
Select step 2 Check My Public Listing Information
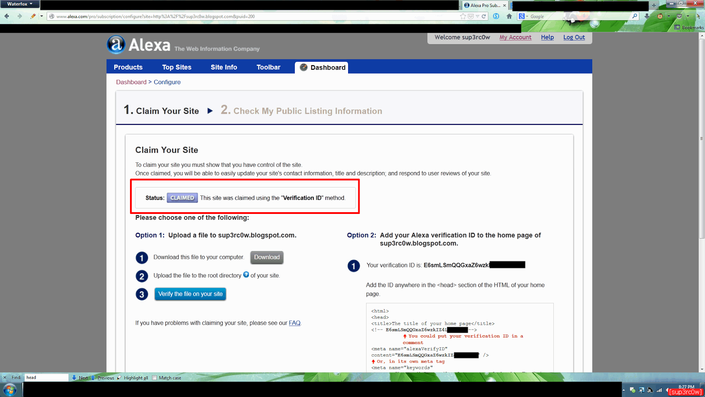(x=301, y=110)
